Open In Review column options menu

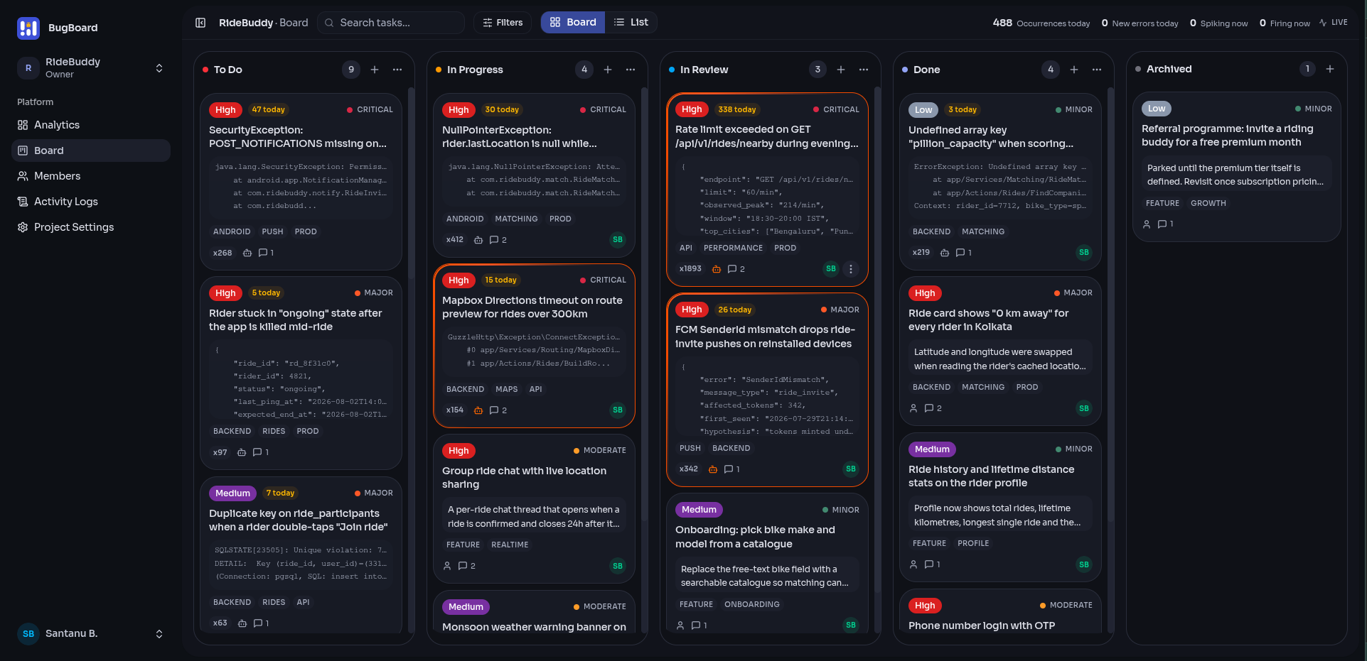click(864, 70)
